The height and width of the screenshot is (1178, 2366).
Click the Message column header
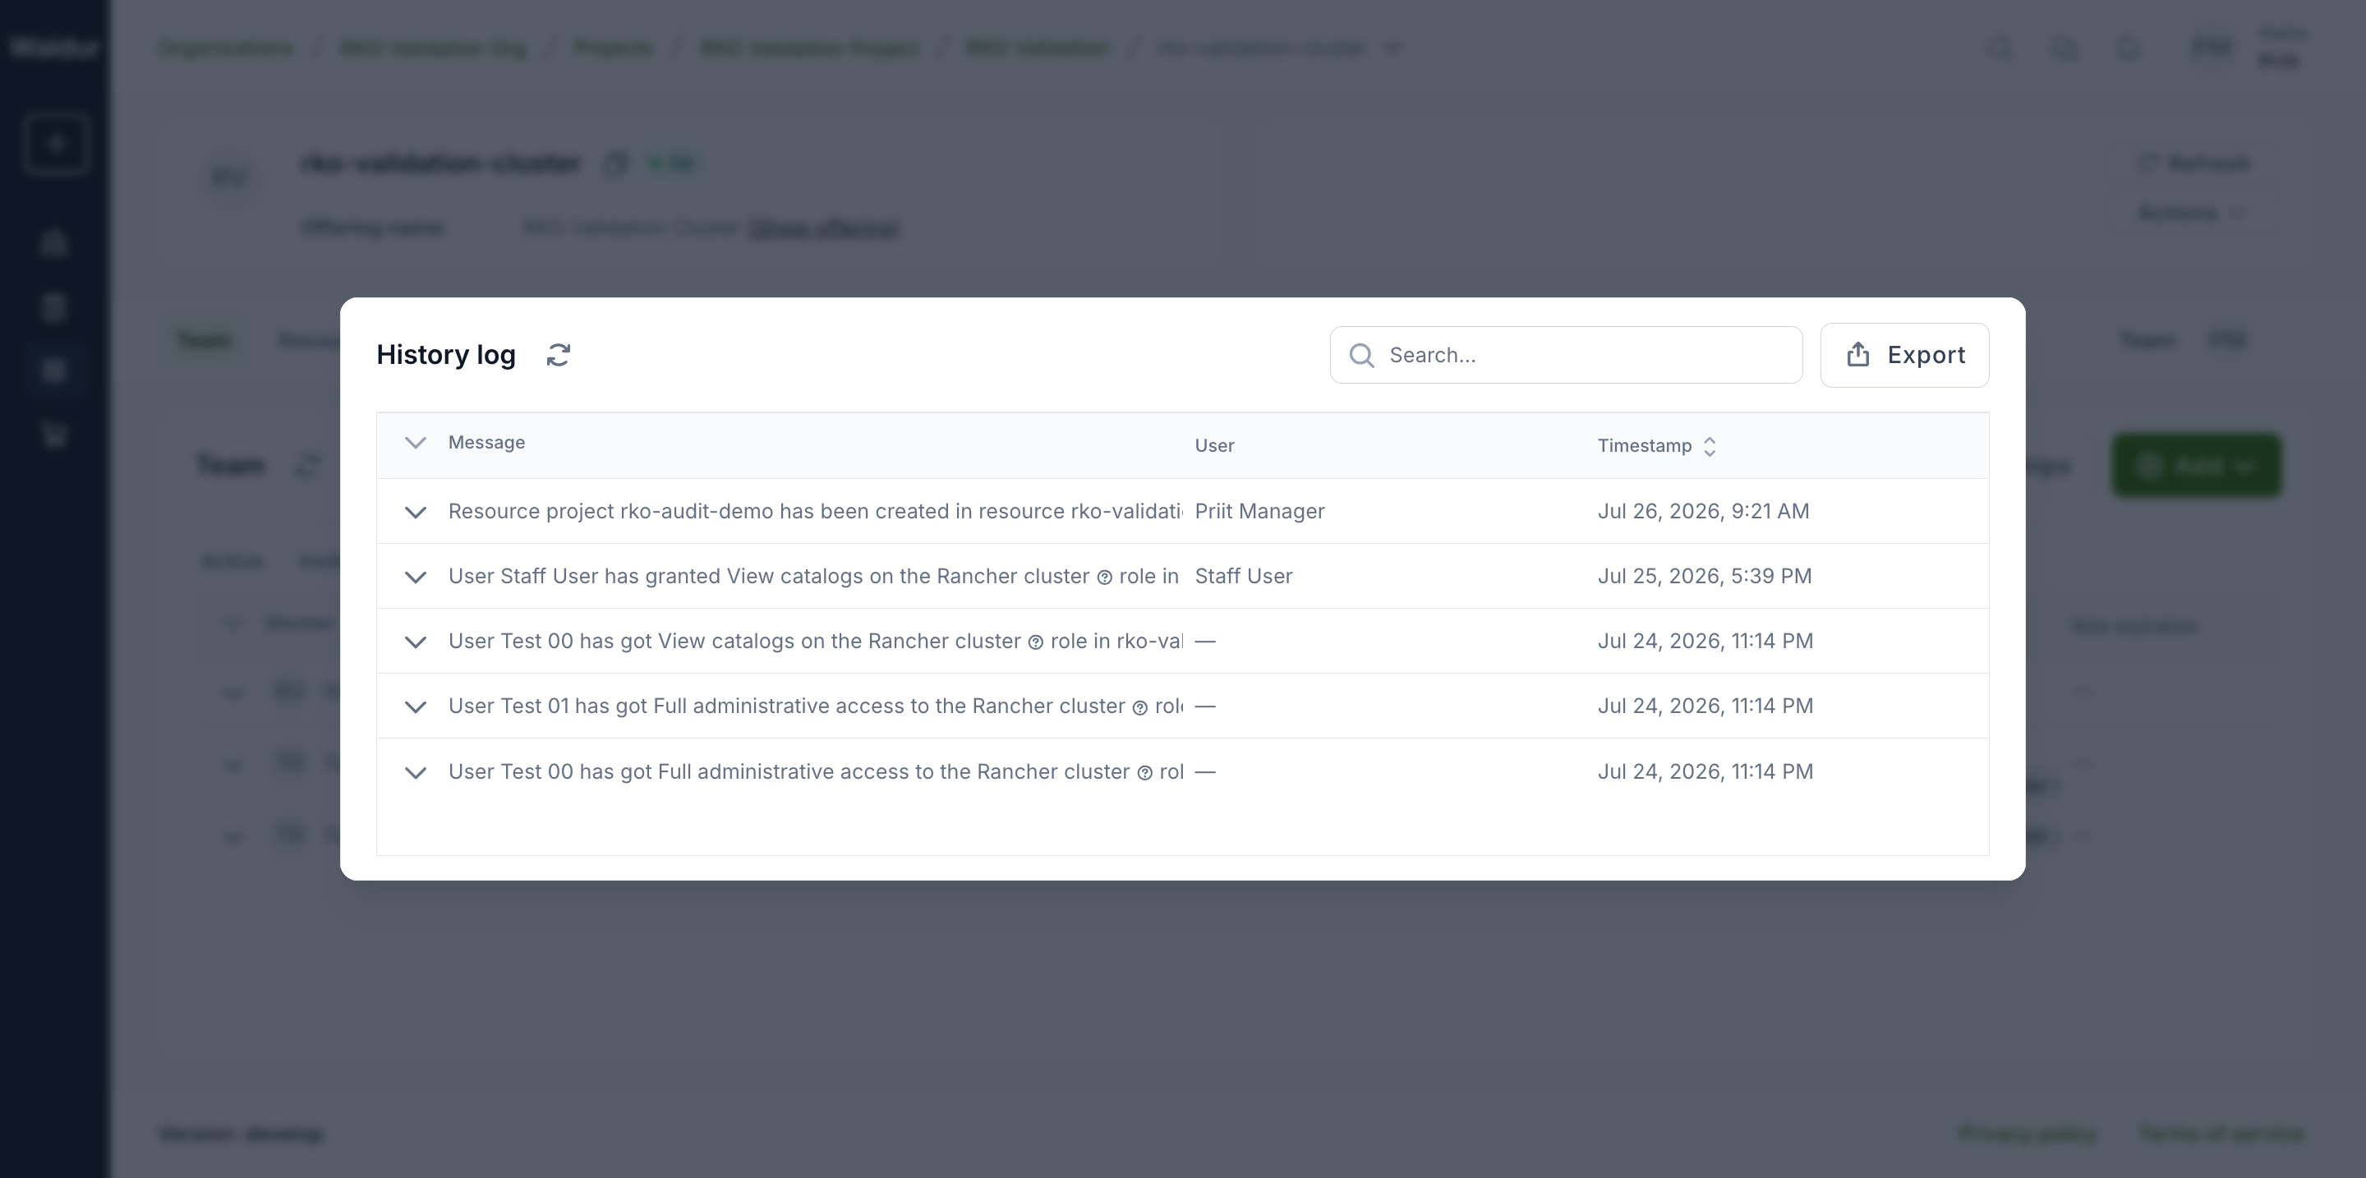pos(487,443)
